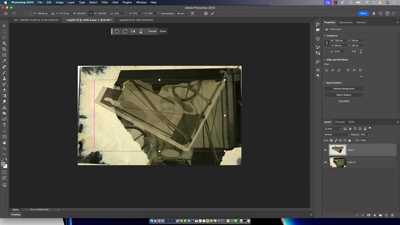
Task: Switch to the Adjustments tab
Action: coord(346,22)
